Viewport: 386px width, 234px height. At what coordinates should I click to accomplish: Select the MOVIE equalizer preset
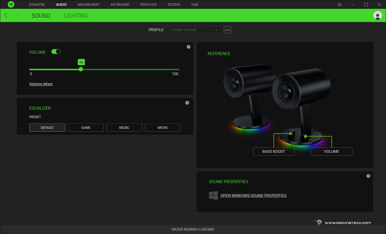(x=163, y=127)
